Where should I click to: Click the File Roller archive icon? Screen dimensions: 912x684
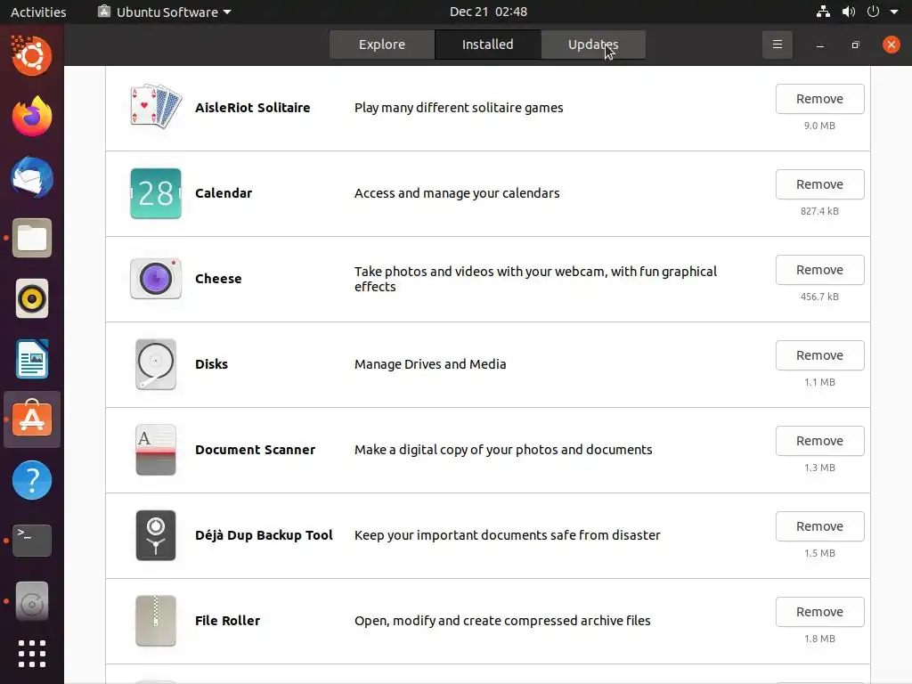click(x=156, y=621)
